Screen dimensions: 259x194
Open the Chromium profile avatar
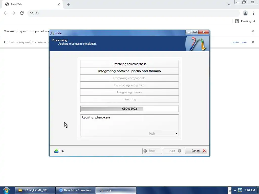point(245,13)
